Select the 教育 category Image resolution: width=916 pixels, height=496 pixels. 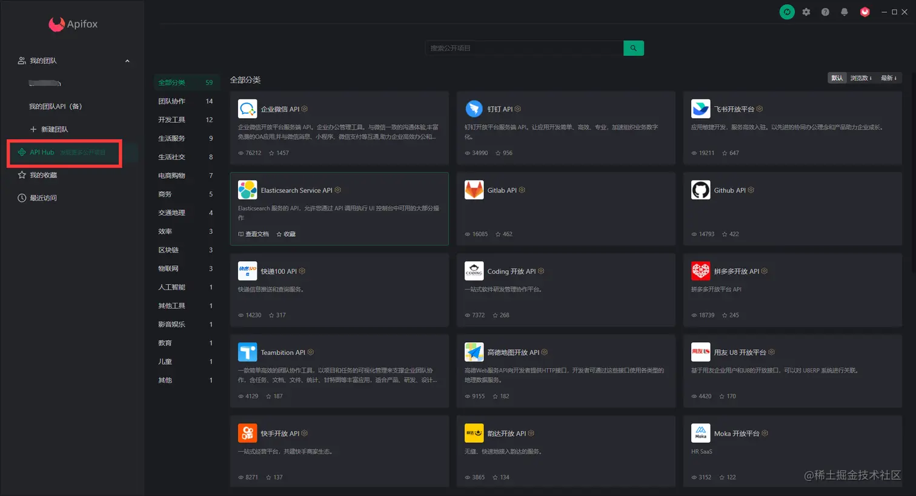[x=185, y=343]
